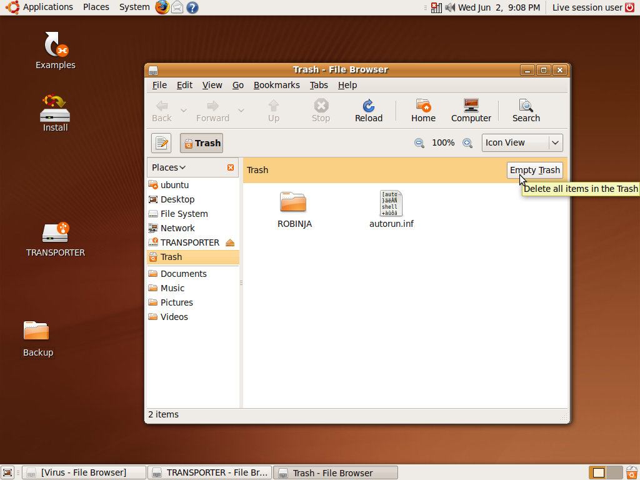Open the Edit menu

coord(184,85)
